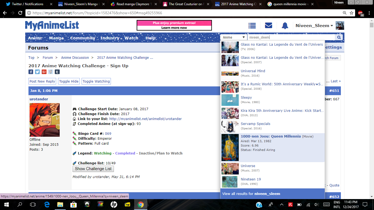Share the topic via Tumblr icon
The height and width of the screenshot is (210, 374).
pyautogui.click(x=57, y=72)
